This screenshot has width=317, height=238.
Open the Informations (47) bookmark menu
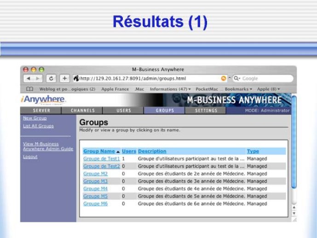click(170, 89)
